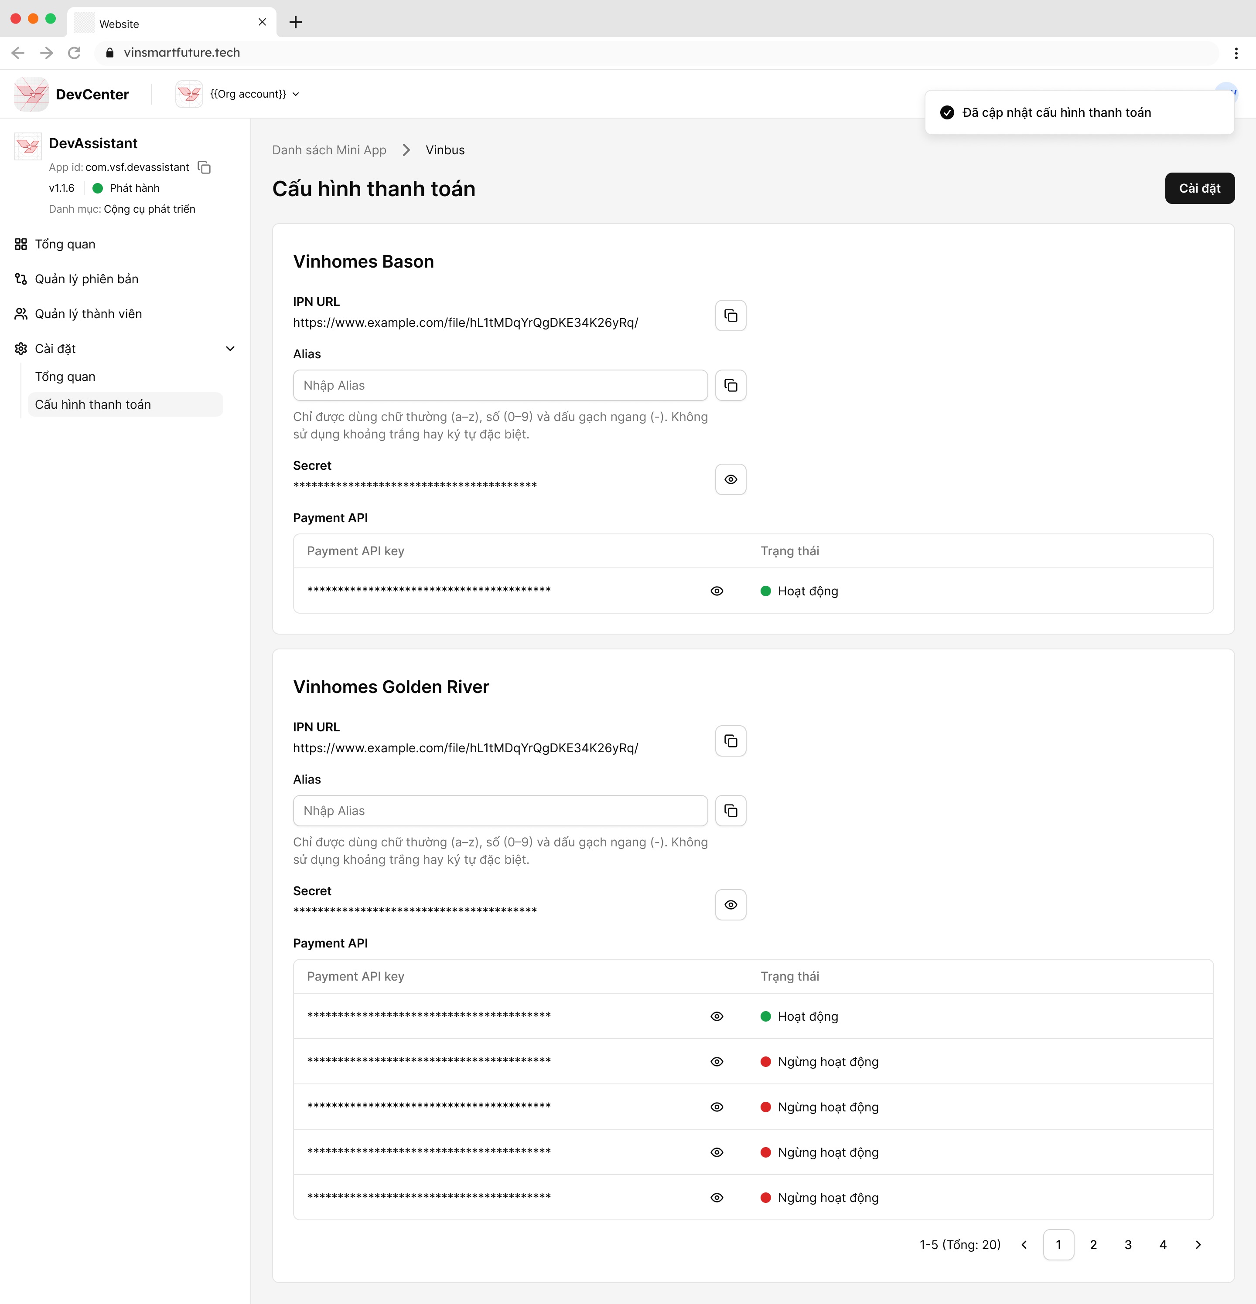Copy Vinhomes Golden River IPN URL
The width and height of the screenshot is (1256, 1304).
click(x=730, y=740)
